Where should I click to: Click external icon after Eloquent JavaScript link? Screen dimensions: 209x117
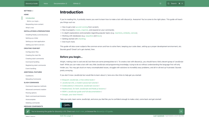tap(95, 80)
